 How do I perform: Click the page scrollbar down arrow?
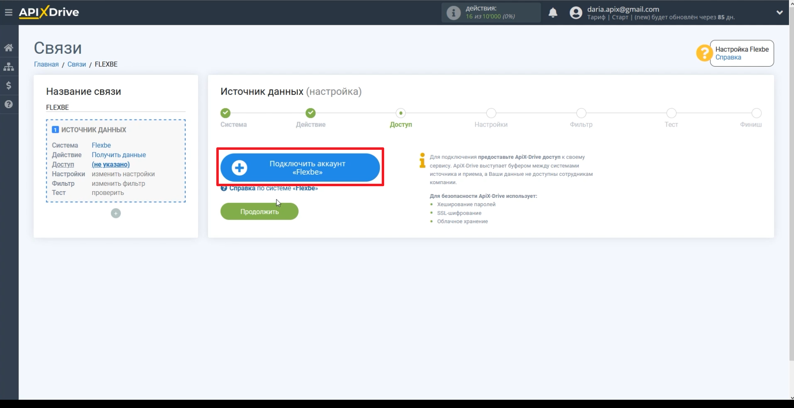pos(792,398)
